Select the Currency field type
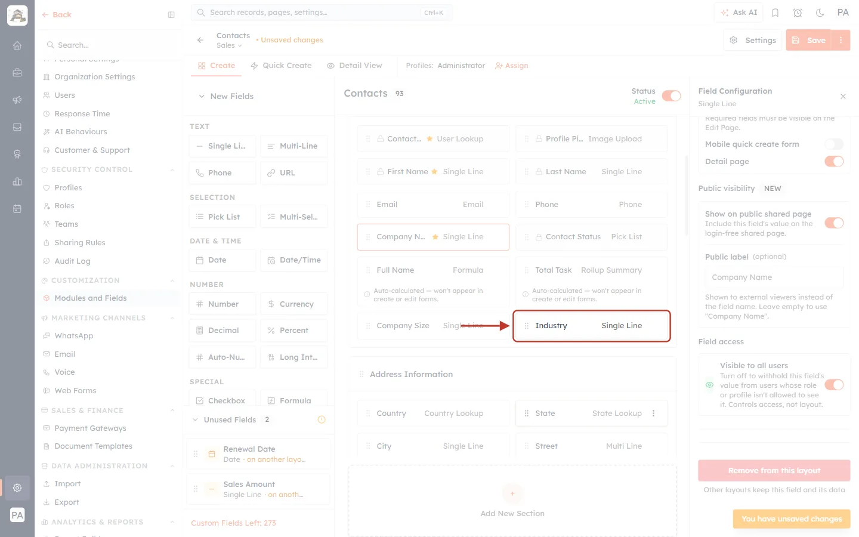This screenshot has width=859, height=537. [x=294, y=304]
